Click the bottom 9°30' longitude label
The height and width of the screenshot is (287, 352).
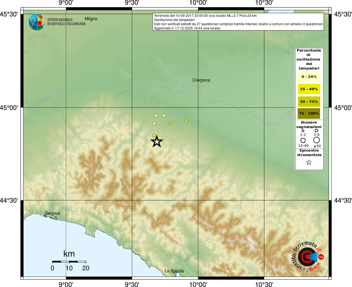(132, 284)
